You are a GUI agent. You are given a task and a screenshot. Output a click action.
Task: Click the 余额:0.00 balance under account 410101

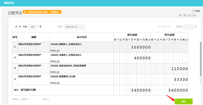click(55, 51)
